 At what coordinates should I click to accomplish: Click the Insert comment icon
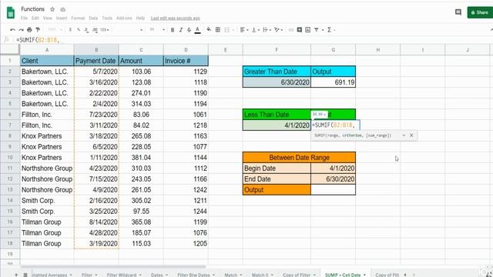point(300,30)
